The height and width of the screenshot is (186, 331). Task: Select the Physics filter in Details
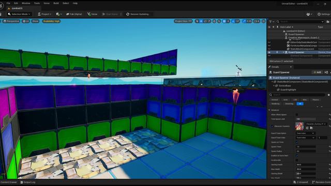[315, 100]
